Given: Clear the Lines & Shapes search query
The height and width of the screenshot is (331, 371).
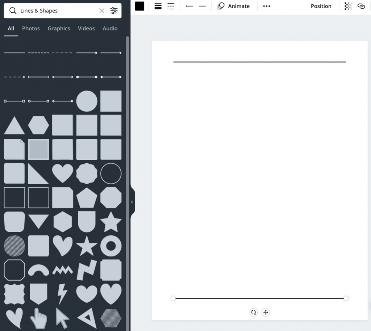Looking at the screenshot, I should pyautogui.click(x=102, y=11).
